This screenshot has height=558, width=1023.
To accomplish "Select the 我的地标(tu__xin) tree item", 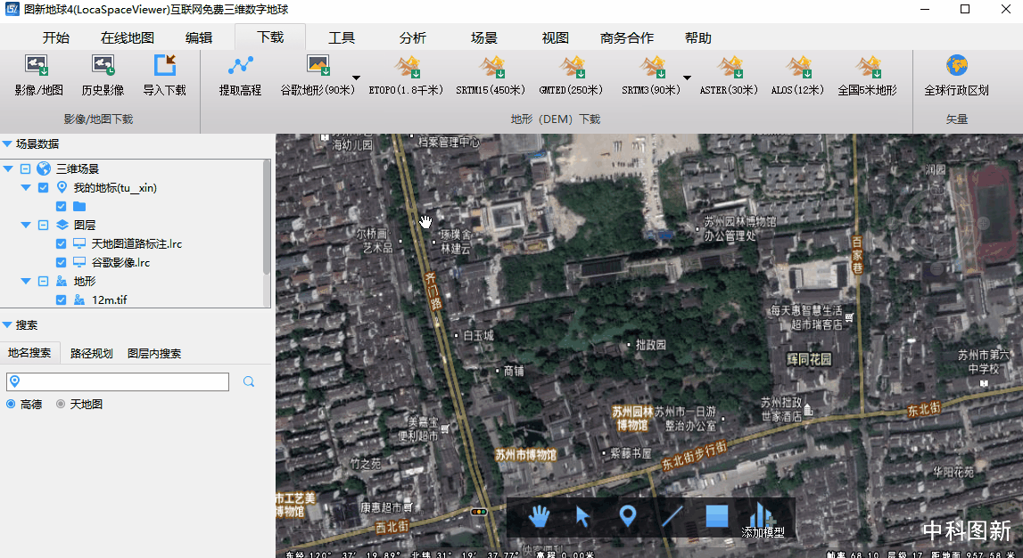I will tap(115, 188).
